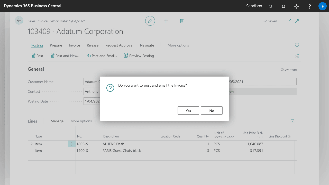This screenshot has width=329, height=185.
Task: Click the trash delete icon
Action: (x=182, y=21)
